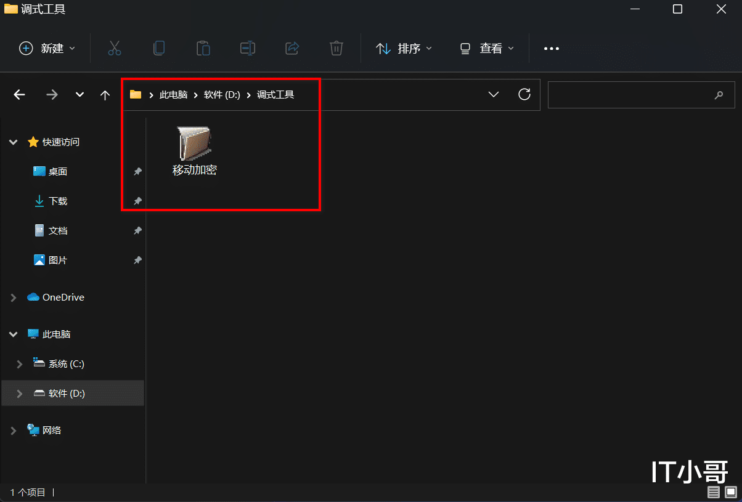Select the Rename icon

click(x=248, y=48)
